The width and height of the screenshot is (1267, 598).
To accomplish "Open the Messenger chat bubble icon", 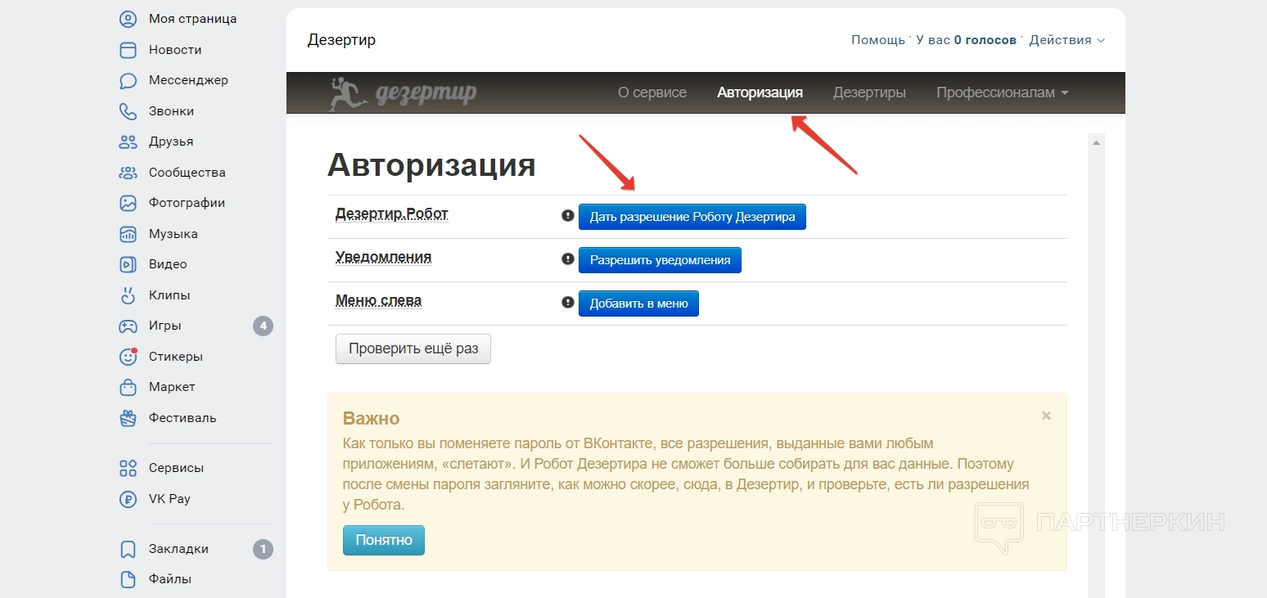I will (x=129, y=80).
